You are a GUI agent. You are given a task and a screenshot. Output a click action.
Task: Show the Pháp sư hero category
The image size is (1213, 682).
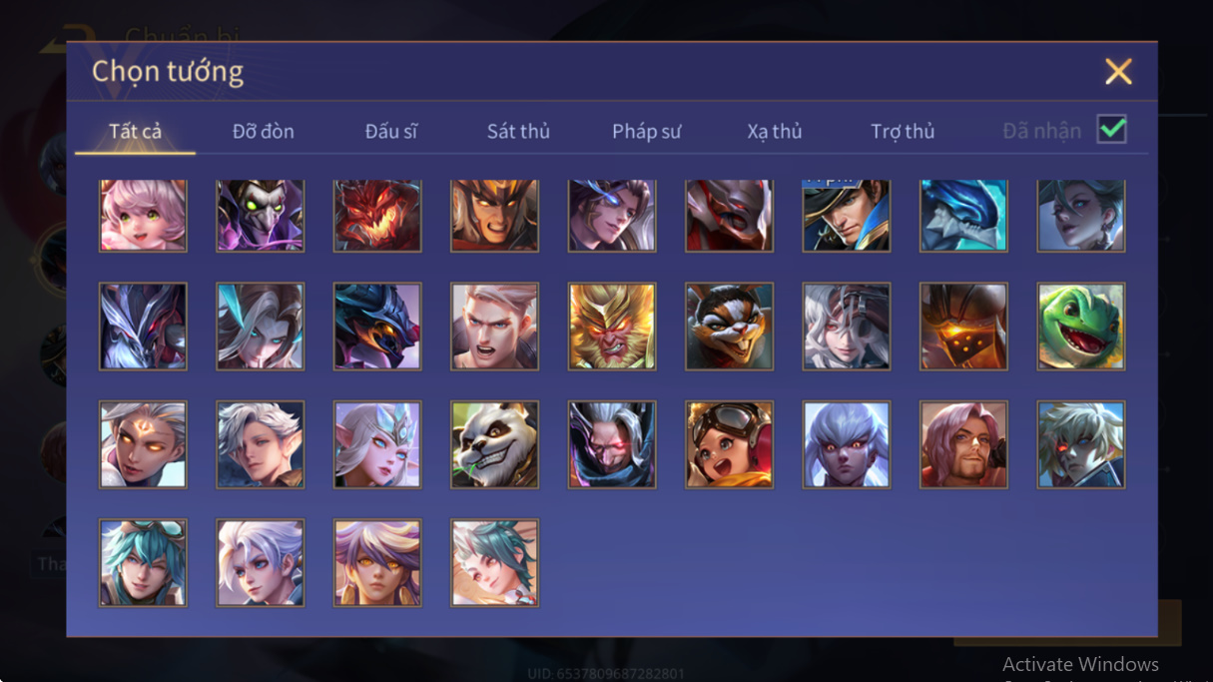tap(647, 132)
